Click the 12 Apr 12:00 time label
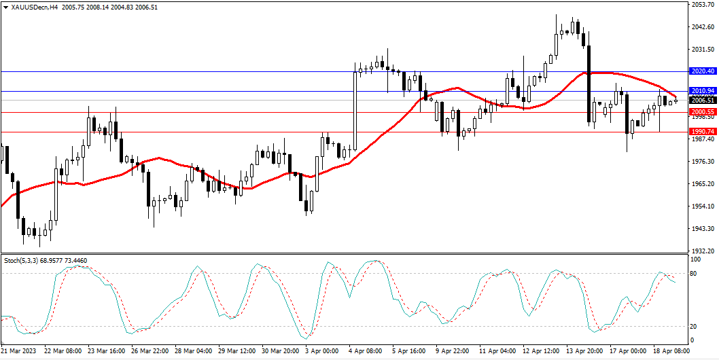 pos(542,350)
